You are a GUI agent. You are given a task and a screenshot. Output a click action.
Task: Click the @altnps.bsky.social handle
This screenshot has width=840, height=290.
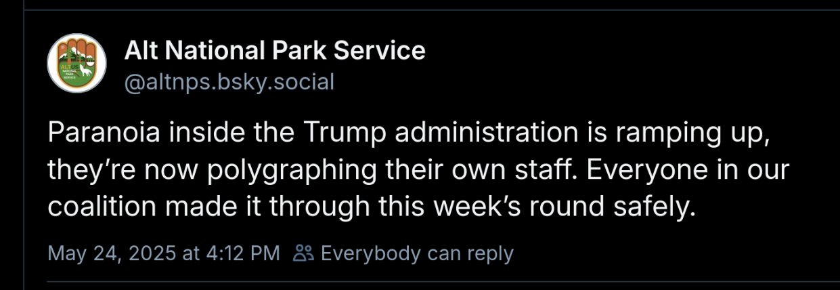[x=229, y=82]
